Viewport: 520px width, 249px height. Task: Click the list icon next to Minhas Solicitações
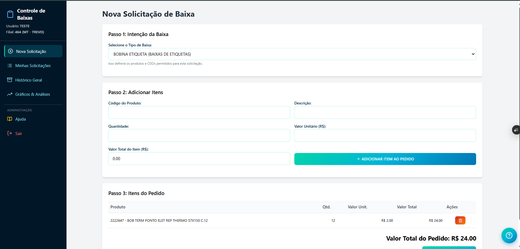point(10,65)
